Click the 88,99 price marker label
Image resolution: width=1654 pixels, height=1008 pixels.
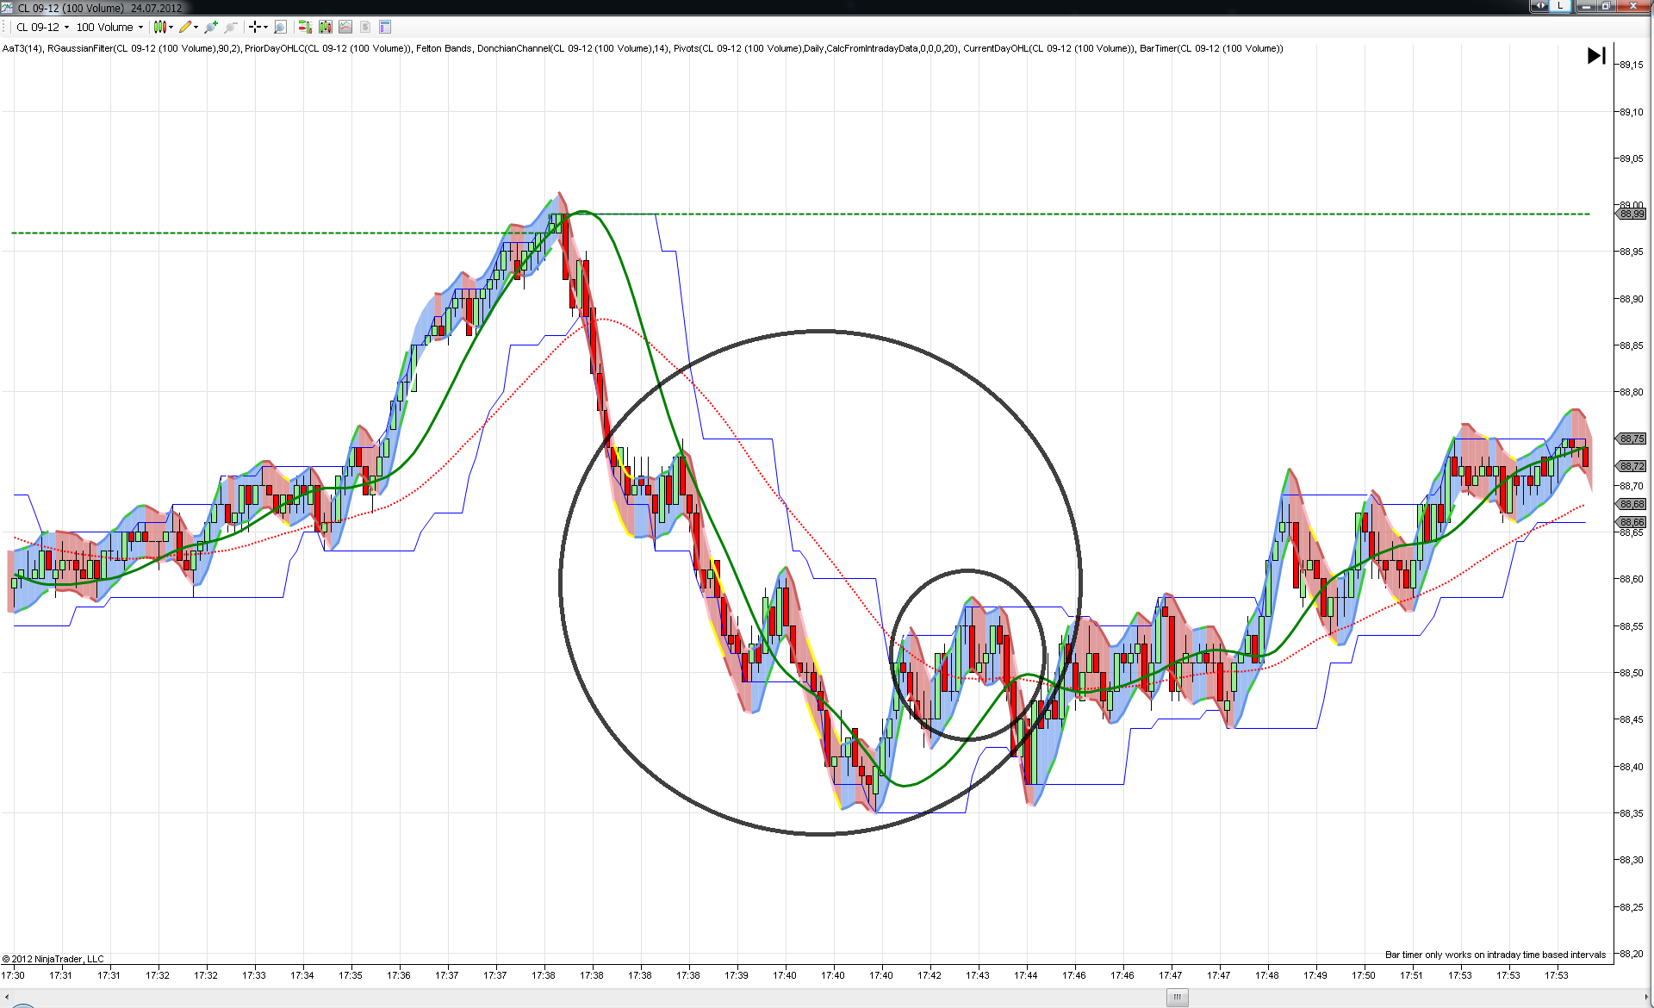pyautogui.click(x=1632, y=215)
